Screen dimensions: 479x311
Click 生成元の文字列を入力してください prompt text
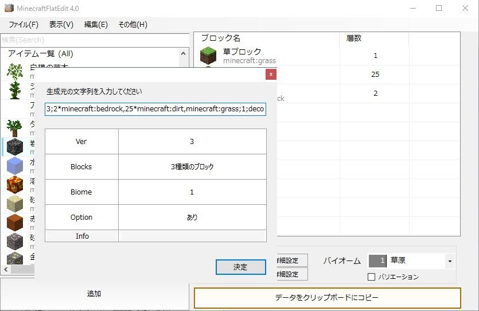(x=94, y=92)
